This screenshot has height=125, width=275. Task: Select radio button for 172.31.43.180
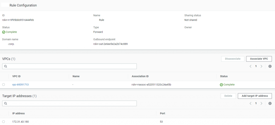tap(3, 122)
